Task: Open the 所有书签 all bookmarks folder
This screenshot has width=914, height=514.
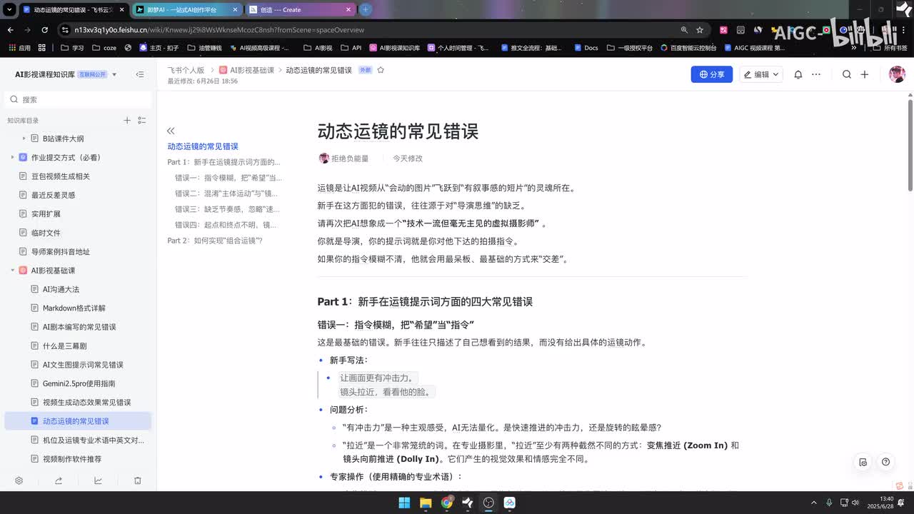Action: click(890, 48)
